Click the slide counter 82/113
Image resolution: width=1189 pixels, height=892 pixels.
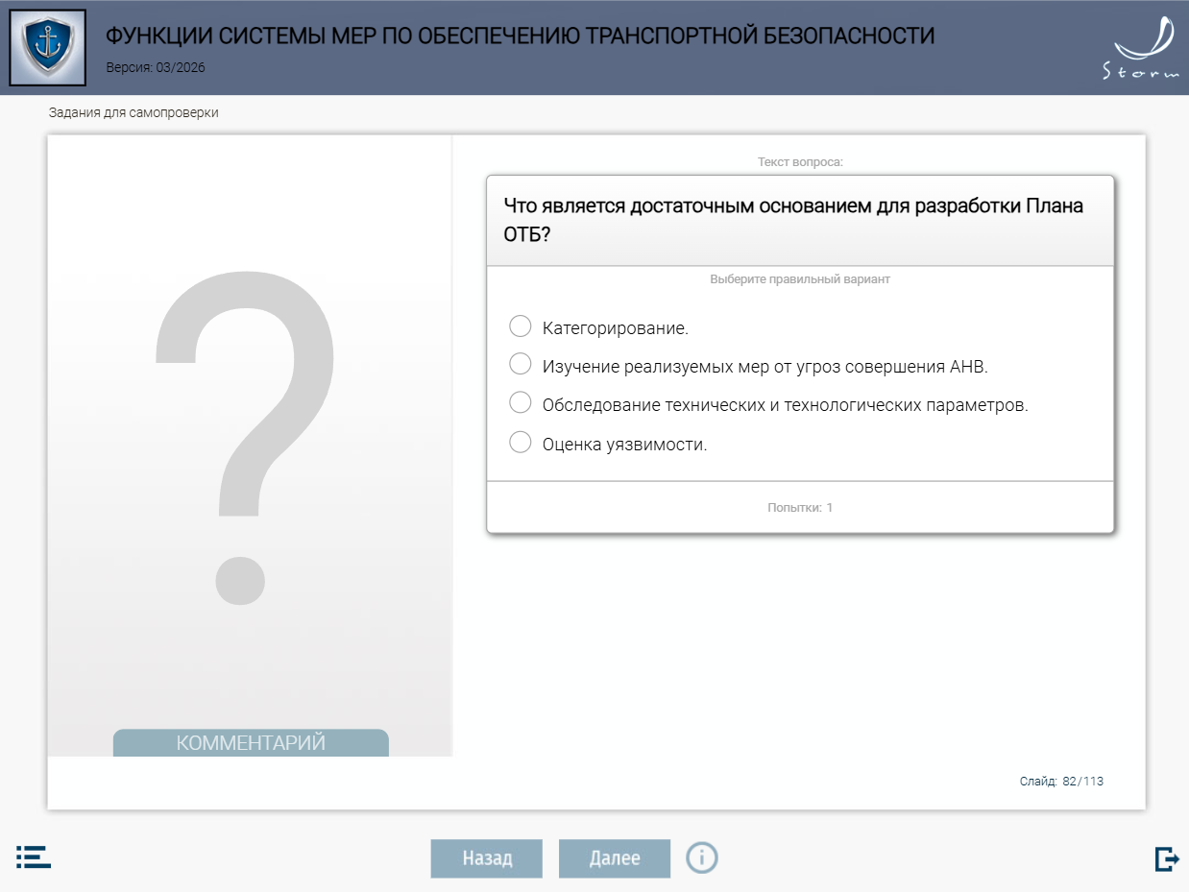1061,782
